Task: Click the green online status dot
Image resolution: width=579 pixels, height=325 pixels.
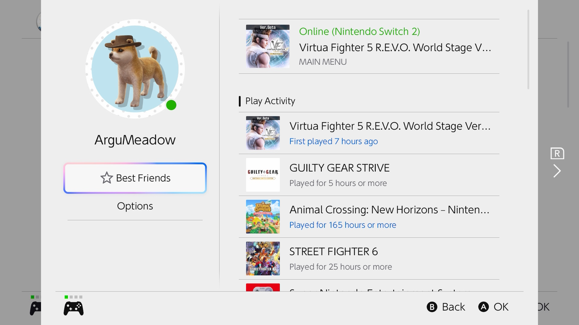Action: coord(171,105)
